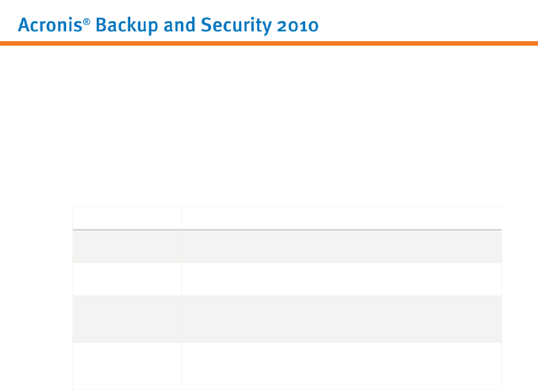Image resolution: width=538 pixels, height=390 pixels.
Task: Click the left cell of the second table row
Action: (x=127, y=279)
